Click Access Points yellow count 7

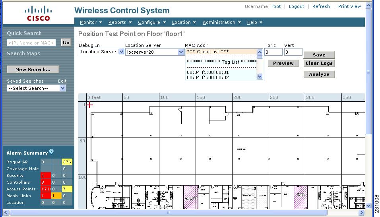67,189
